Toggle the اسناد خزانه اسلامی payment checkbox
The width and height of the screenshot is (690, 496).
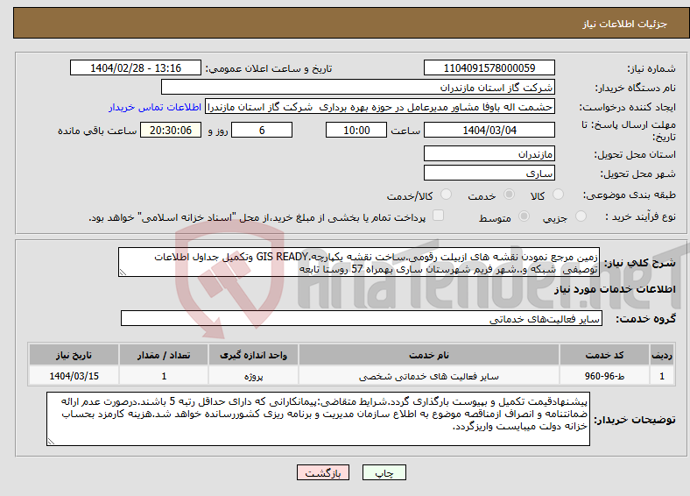pos(439,215)
